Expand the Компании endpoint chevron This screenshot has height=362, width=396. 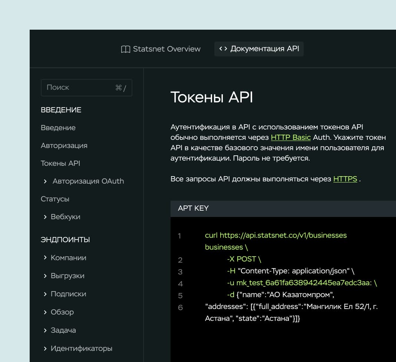(45, 258)
